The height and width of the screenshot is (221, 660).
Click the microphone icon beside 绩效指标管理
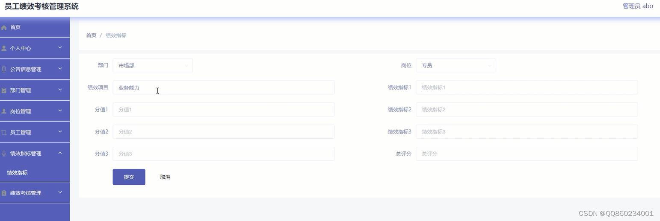(4, 154)
